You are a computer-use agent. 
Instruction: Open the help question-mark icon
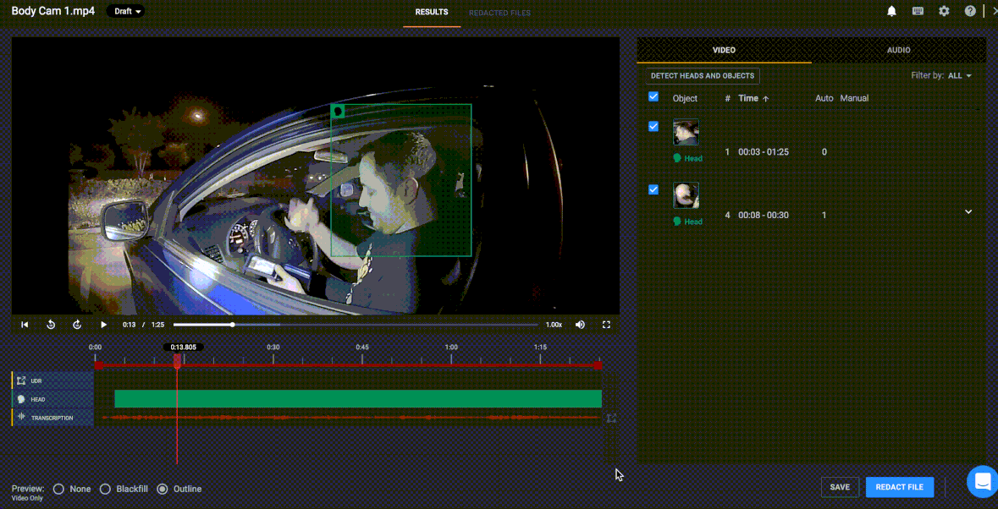[x=969, y=11]
